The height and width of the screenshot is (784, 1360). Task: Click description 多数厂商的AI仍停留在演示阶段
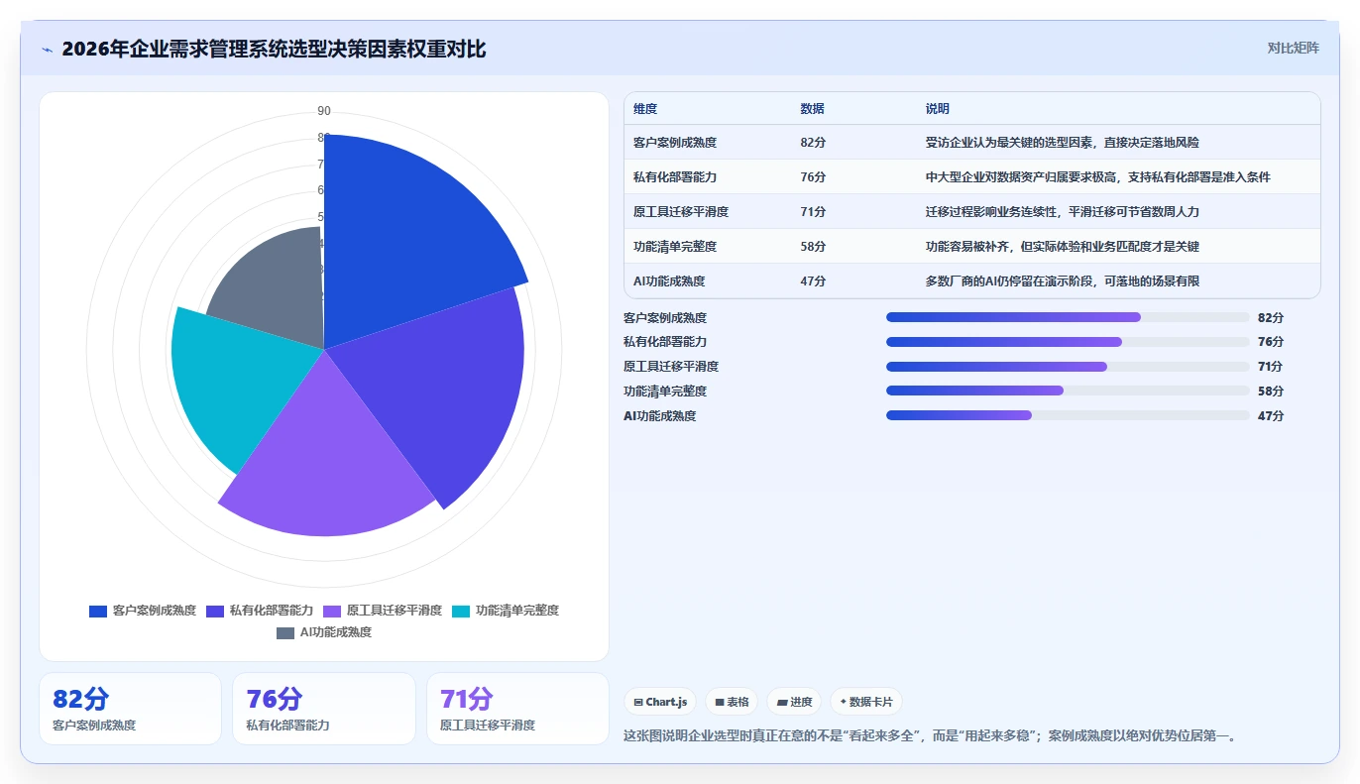(1063, 281)
